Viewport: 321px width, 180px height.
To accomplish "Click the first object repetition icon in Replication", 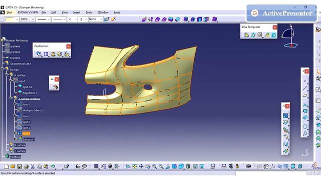I will click(x=39, y=54).
